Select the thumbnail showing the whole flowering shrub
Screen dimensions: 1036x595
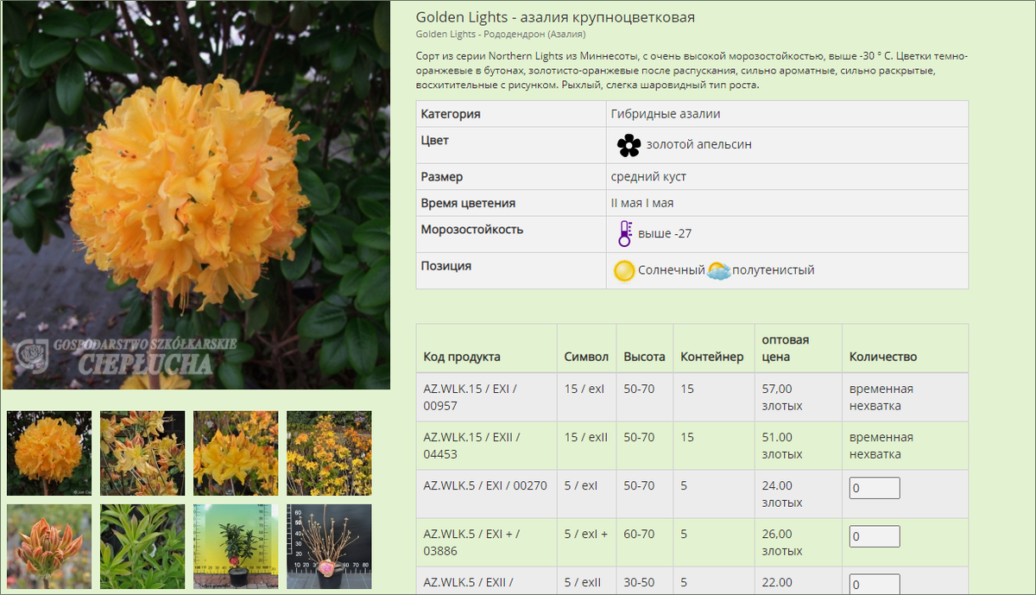(329, 453)
